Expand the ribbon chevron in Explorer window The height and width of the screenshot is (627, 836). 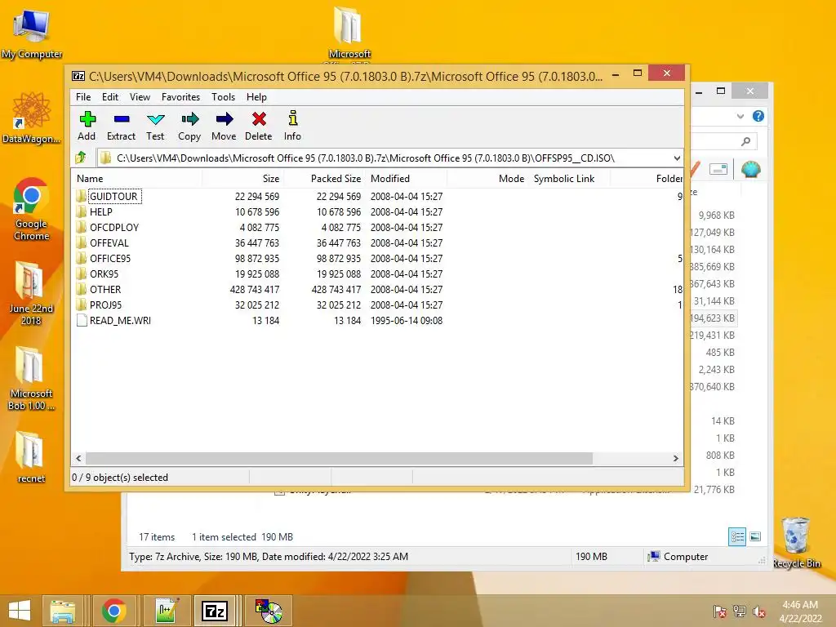pyautogui.click(x=740, y=116)
